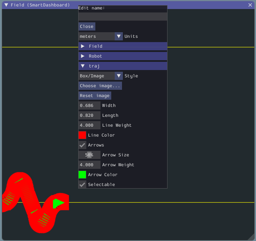The height and width of the screenshot is (241, 256).
Task: Collapse the traj section header
Action: point(122,66)
